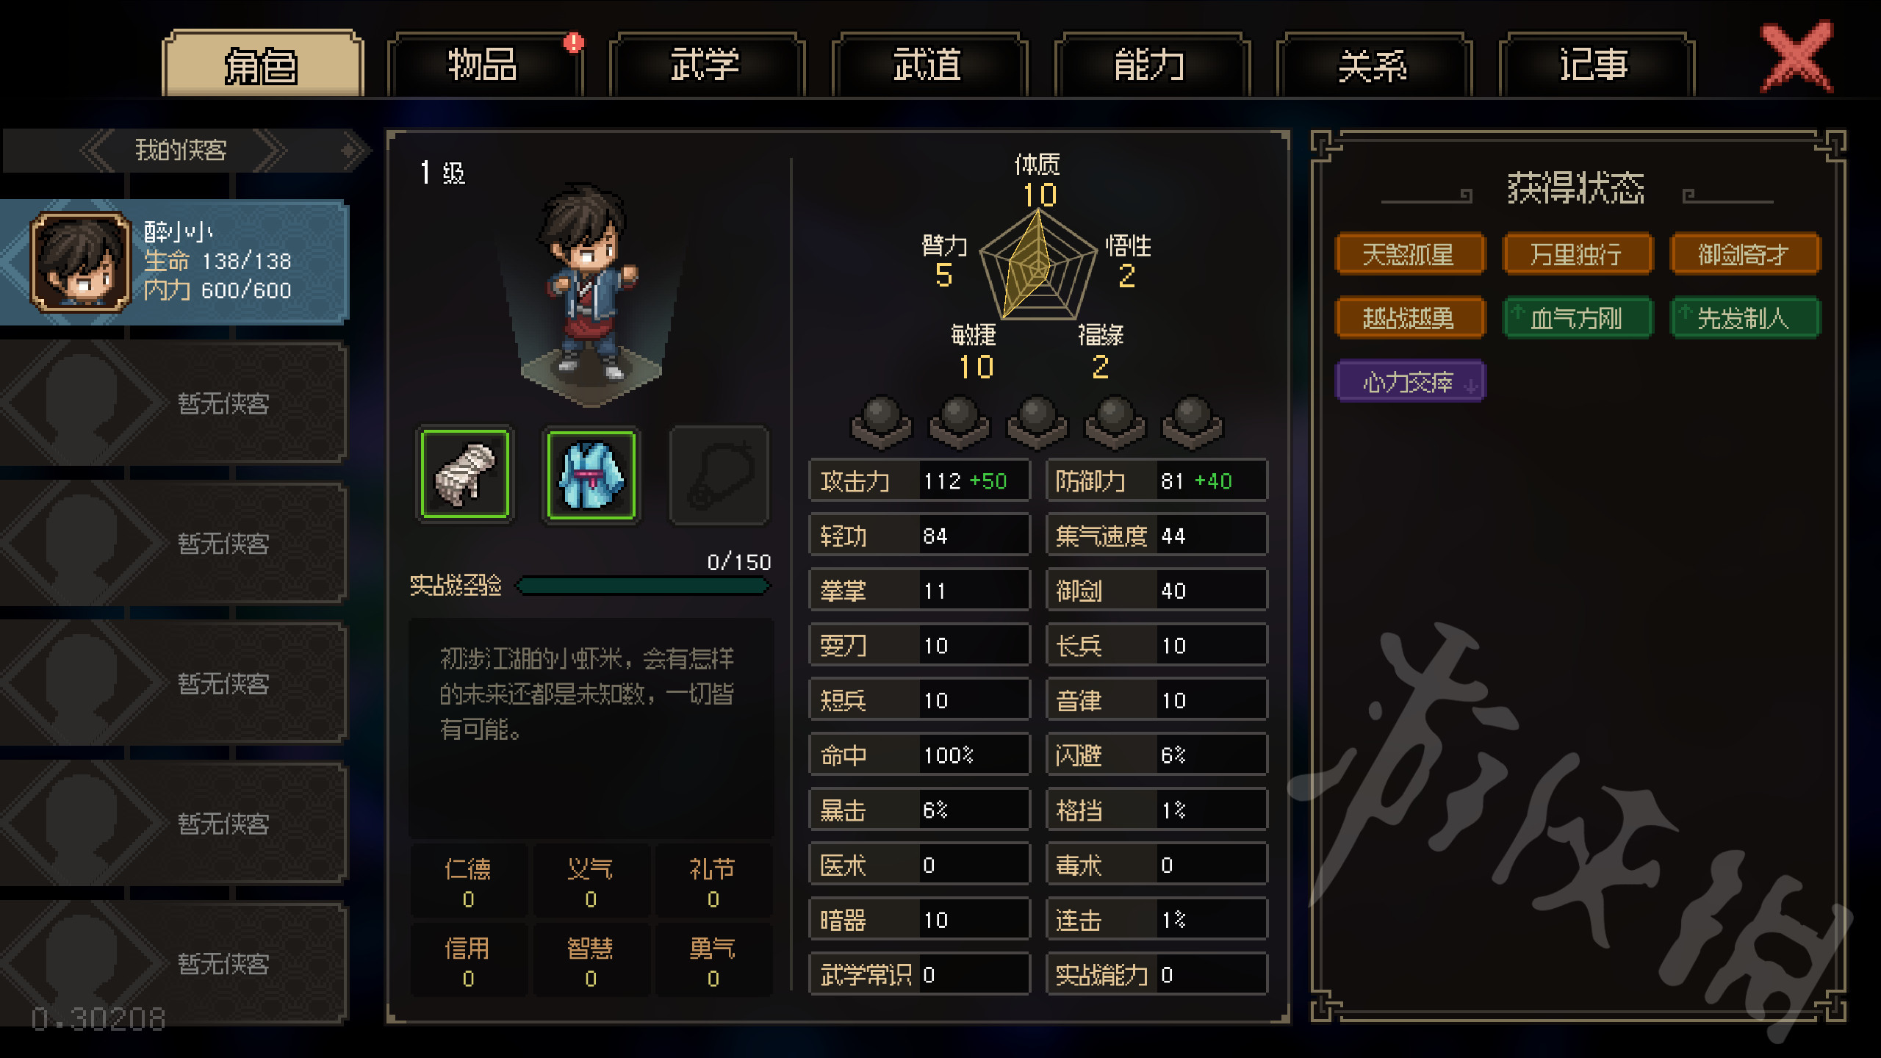This screenshot has height=1058, width=1881.
Task: Select the first empty 暂无侠客 slot
Action: pos(173,402)
